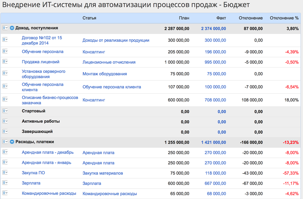Open Договор №102 от 15 декабря 2014
Screen dimensions: 303x199
click(42, 40)
